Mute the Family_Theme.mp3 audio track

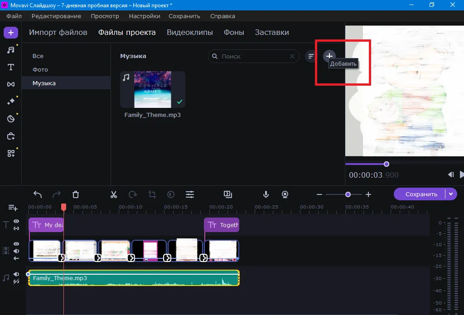pyautogui.click(x=16, y=274)
